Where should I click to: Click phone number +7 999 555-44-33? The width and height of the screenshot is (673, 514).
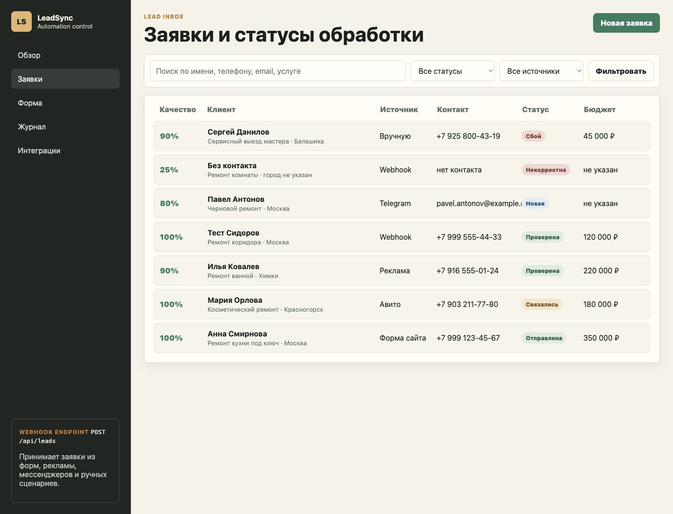click(469, 237)
